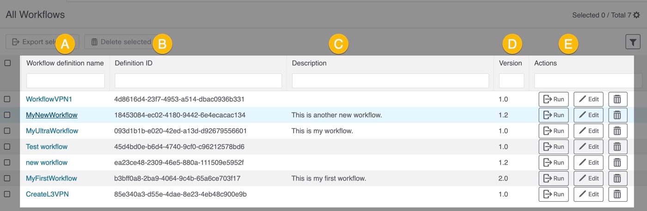Edit MyUltraWorkflow
Viewport: 647px width, 211px height.
[x=589, y=131]
